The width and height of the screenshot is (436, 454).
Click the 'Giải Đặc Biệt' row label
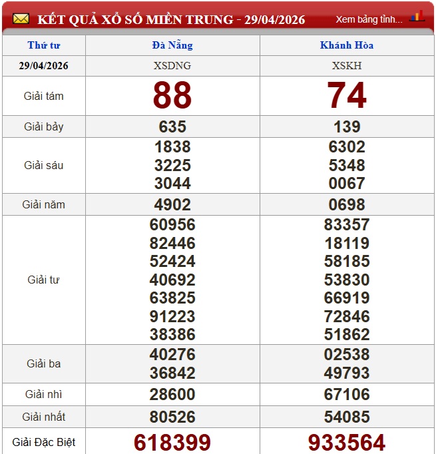[x=44, y=442]
